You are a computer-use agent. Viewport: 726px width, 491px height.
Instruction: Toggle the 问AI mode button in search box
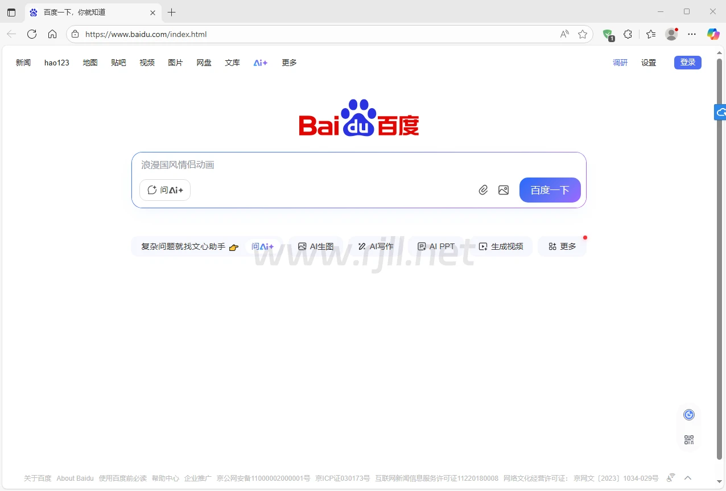click(x=165, y=190)
